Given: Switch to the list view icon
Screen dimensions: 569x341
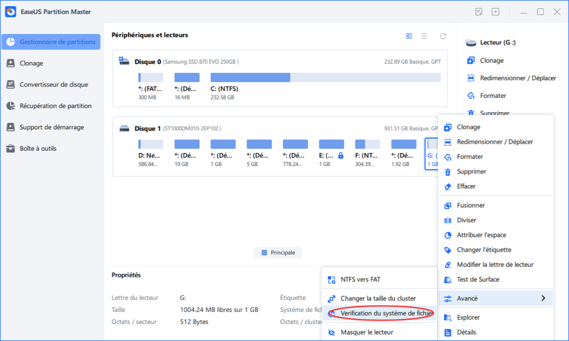Looking at the screenshot, I should (424, 36).
